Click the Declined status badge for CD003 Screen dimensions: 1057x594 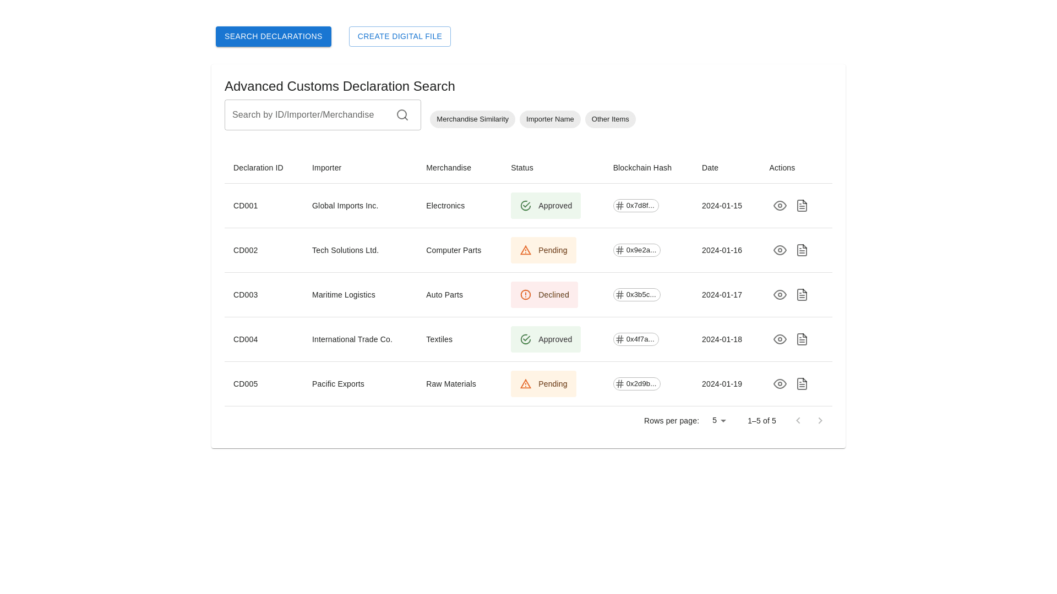tap(544, 295)
